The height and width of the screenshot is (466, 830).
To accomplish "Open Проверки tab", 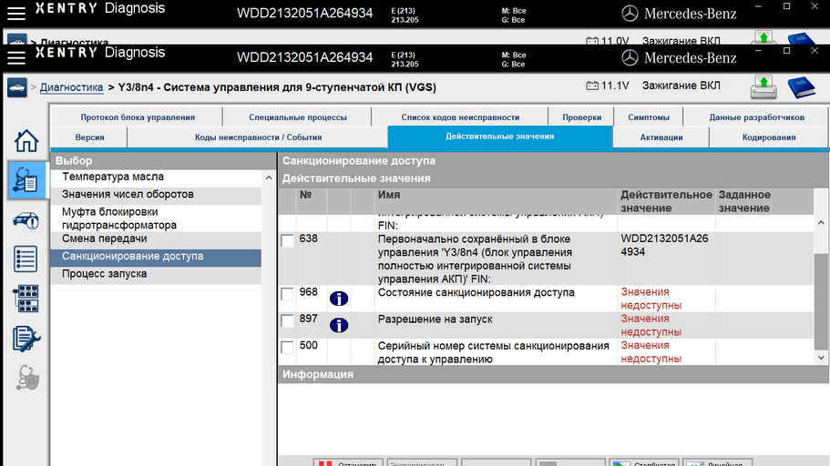I will click(582, 117).
